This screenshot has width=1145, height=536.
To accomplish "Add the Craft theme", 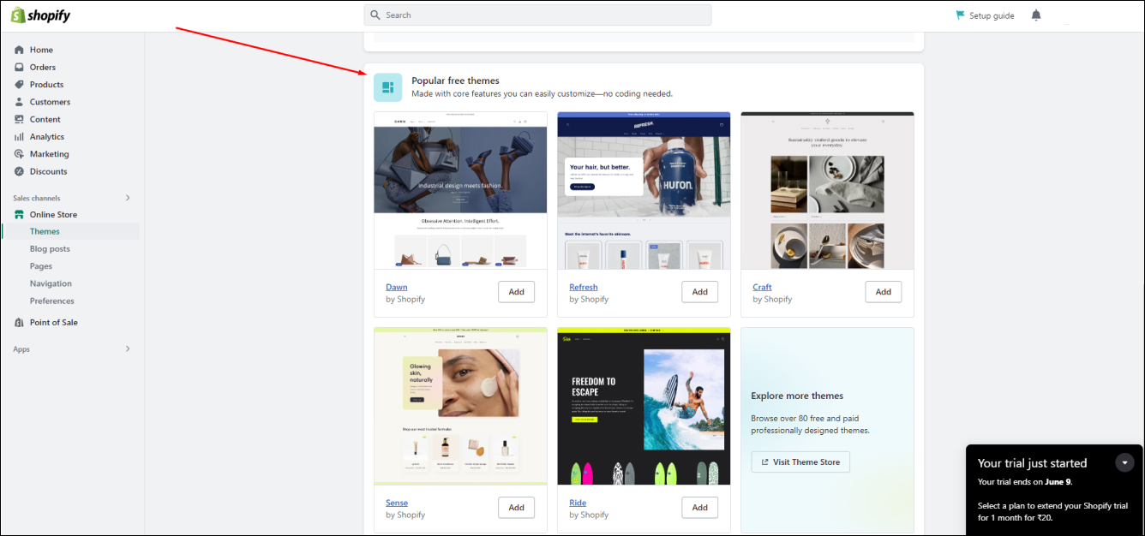I will [884, 292].
